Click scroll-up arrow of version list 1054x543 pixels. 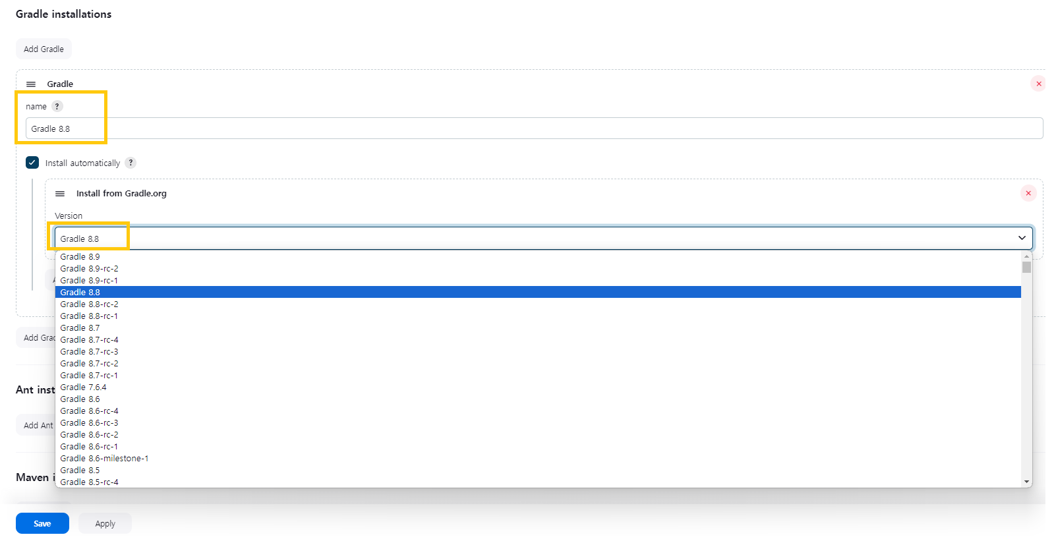pos(1026,256)
